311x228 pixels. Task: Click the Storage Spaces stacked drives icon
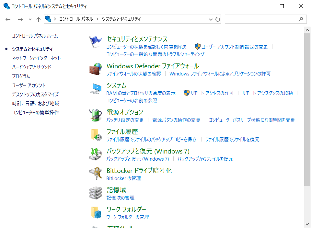click(x=95, y=193)
